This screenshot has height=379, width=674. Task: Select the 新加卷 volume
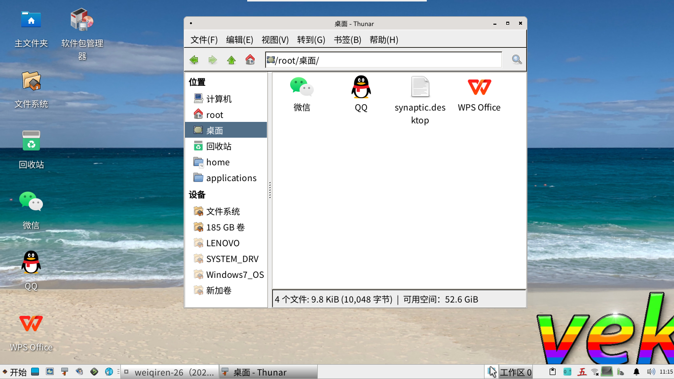click(x=226, y=290)
